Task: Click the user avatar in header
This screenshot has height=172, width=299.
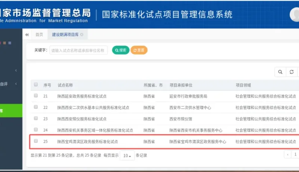Action: pyautogui.click(x=295, y=15)
